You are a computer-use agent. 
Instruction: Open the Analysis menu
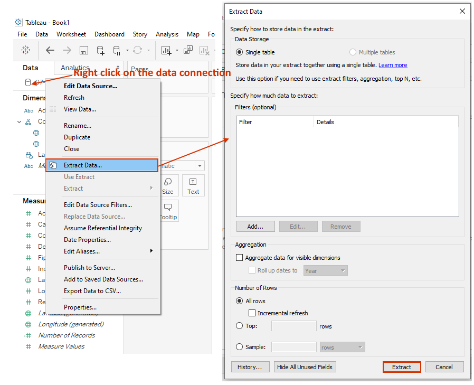[167, 34]
